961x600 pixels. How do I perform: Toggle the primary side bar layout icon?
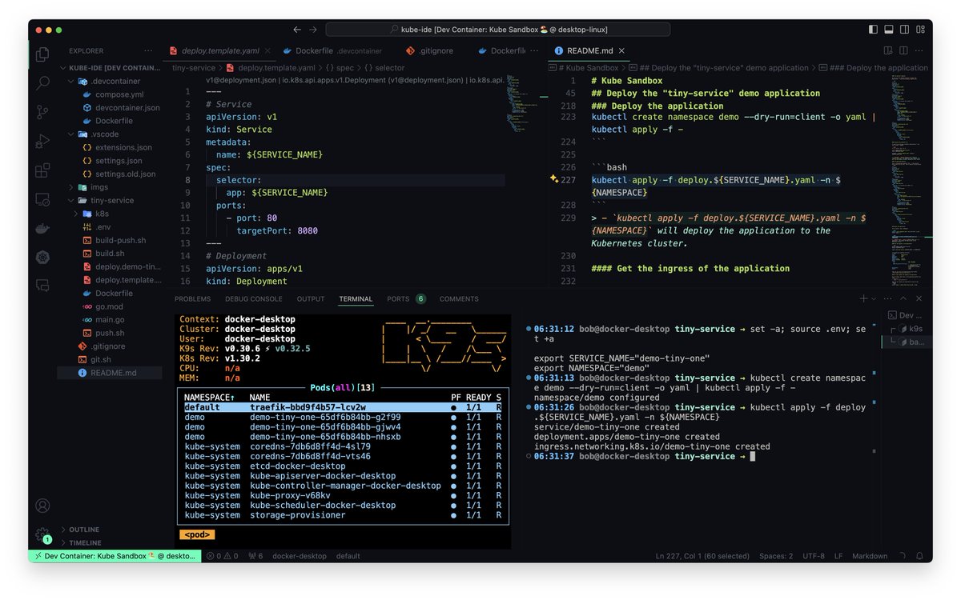click(x=873, y=30)
